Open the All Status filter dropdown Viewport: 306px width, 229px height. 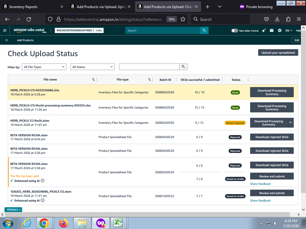[x=93, y=67]
